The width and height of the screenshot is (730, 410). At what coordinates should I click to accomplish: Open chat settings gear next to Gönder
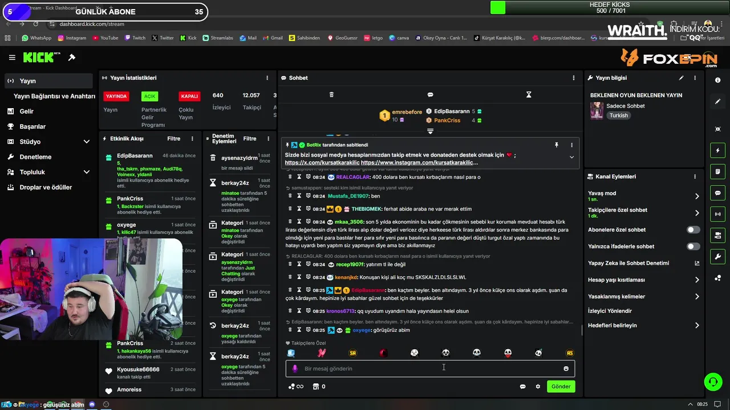538,387
